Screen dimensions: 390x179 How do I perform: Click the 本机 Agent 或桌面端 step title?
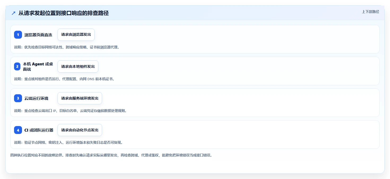38,66
